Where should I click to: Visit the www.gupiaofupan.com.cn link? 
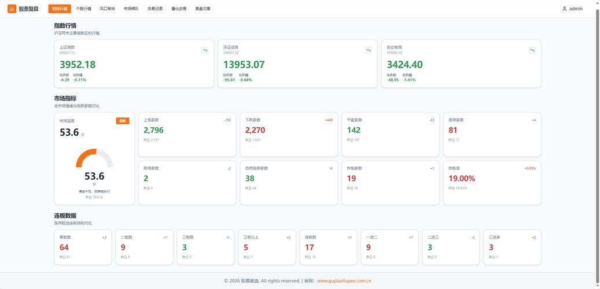(344, 281)
